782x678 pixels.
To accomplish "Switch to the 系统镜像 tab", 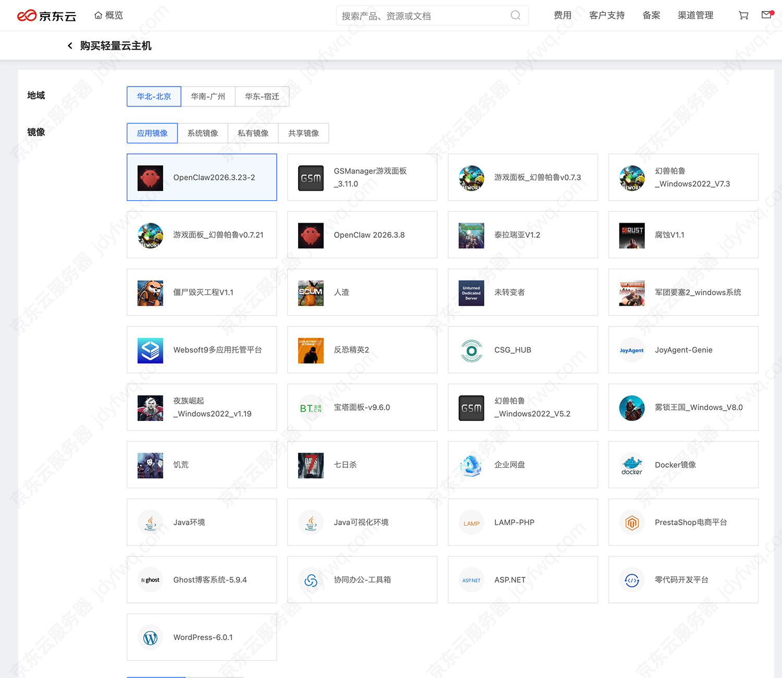I will pos(203,133).
